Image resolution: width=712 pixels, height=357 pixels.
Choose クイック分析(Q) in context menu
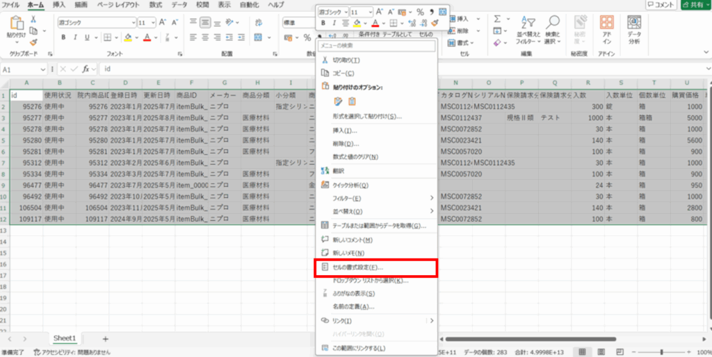376,185
